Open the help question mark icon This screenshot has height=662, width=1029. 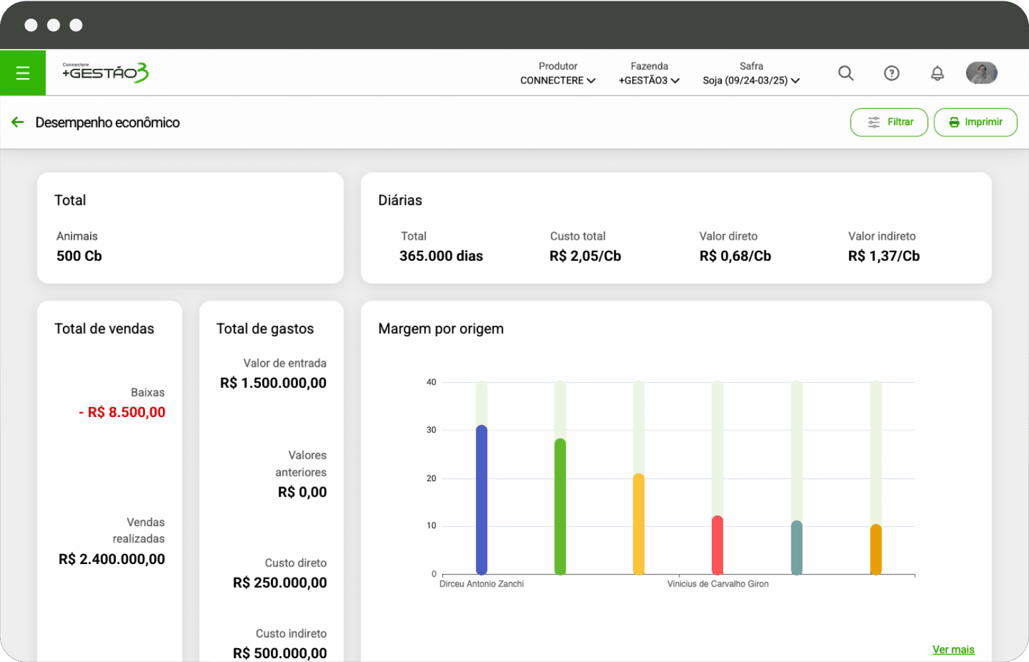tap(891, 73)
